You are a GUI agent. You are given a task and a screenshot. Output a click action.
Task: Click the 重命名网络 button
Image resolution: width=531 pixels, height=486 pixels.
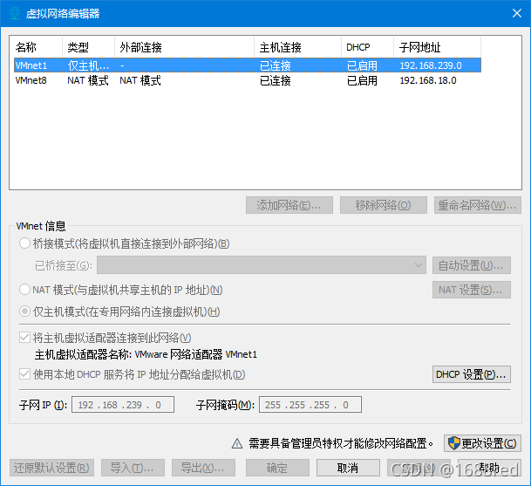pyautogui.click(x=478, y=205)
